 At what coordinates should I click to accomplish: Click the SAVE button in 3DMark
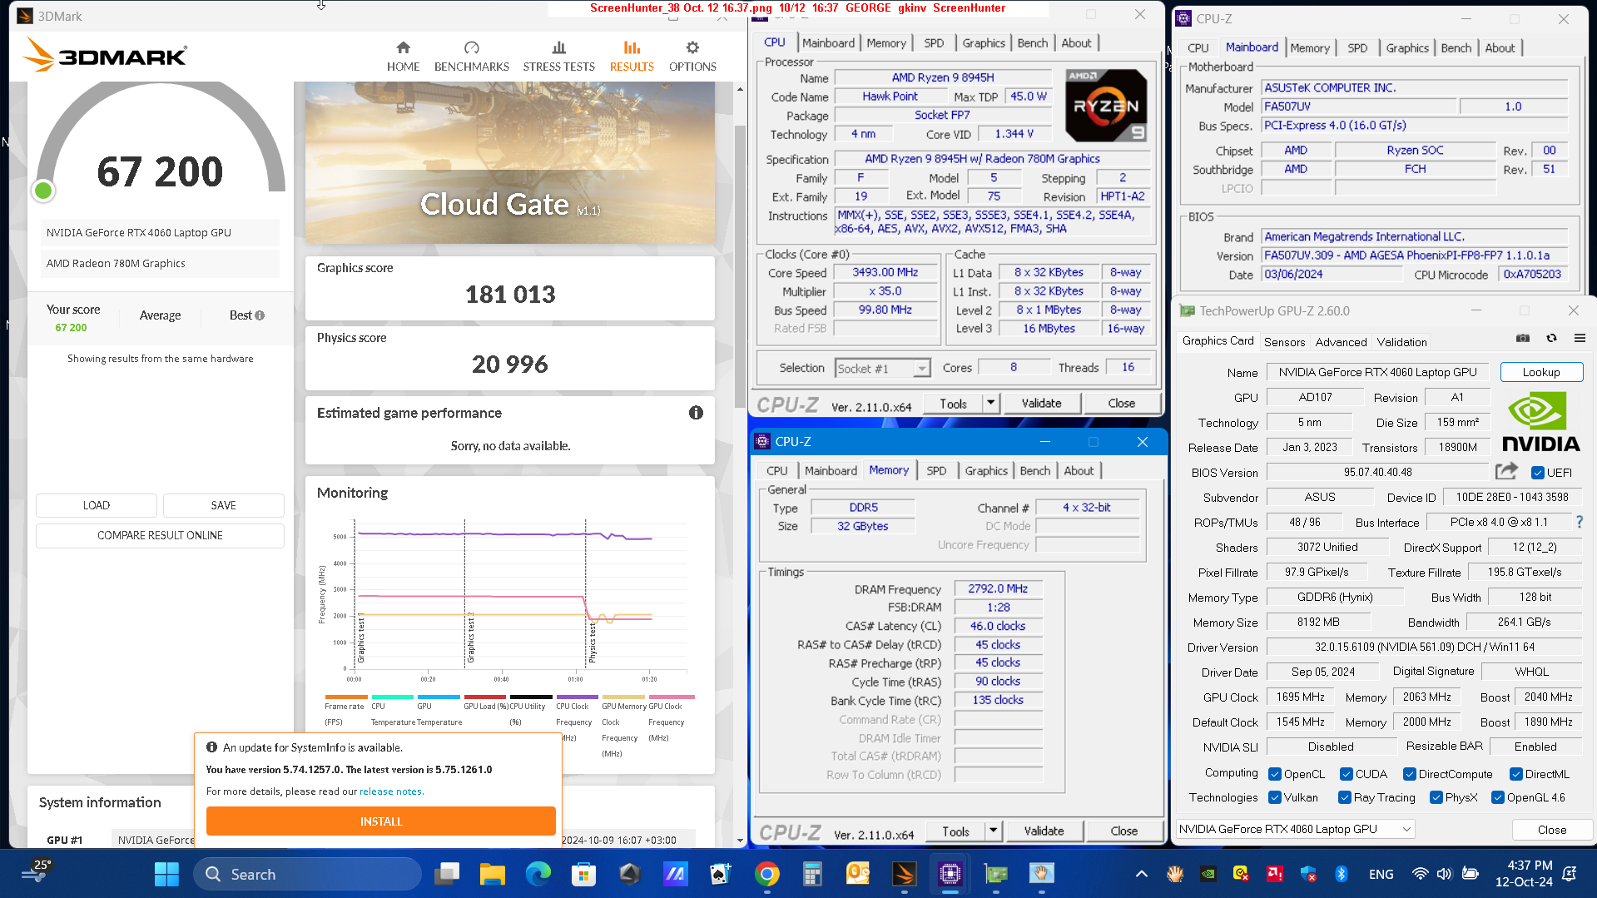223,505
